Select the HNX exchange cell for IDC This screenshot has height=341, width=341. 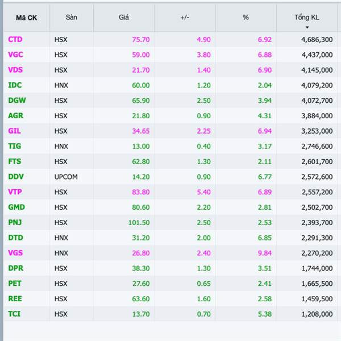pyautogui.click(x=61, y=85)
